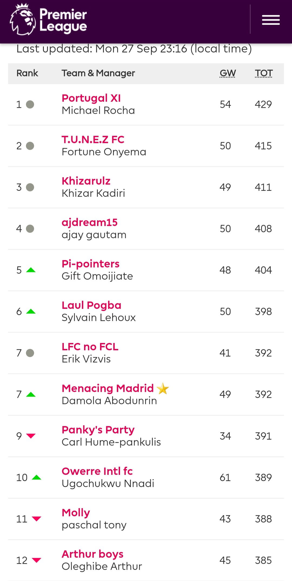Open the hamburger menu

tap(271, 20)
